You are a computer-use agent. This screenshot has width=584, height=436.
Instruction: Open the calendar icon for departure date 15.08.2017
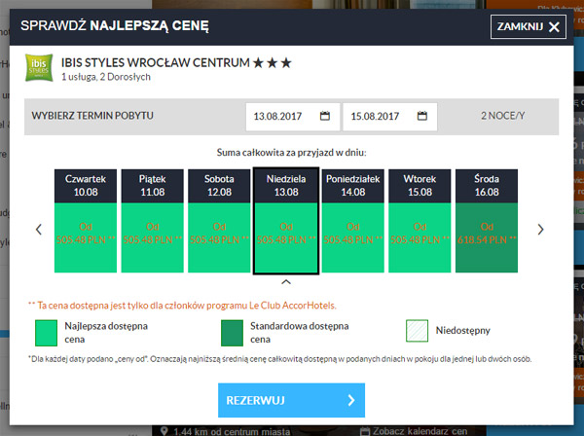(422, 116)
